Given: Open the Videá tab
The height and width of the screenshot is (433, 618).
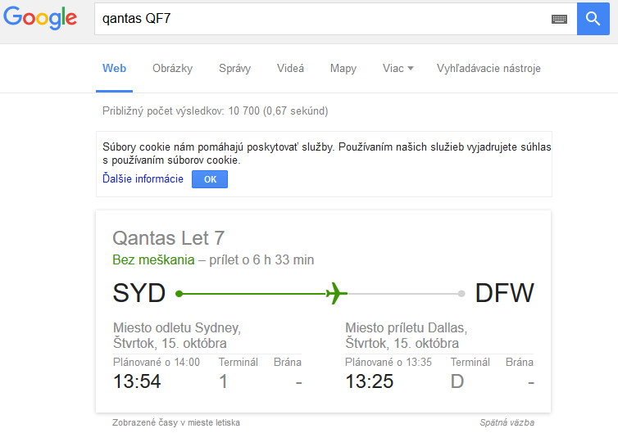Looking at the screenshot, I should point(290,69).
